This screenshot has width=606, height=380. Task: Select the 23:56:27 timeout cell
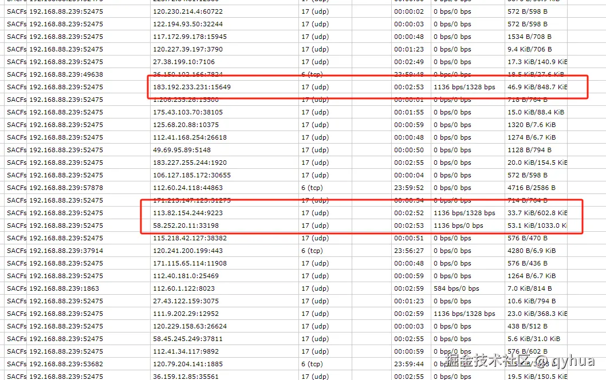(x=409, y=251)
